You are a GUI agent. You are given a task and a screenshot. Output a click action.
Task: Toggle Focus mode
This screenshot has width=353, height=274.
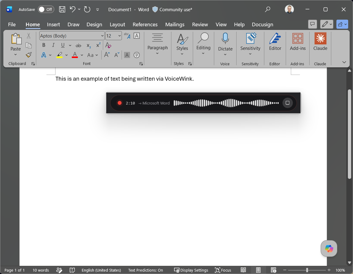pos(223,270)
